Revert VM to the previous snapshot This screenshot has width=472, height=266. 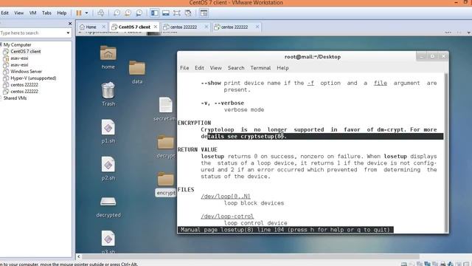tap(128, 13)
